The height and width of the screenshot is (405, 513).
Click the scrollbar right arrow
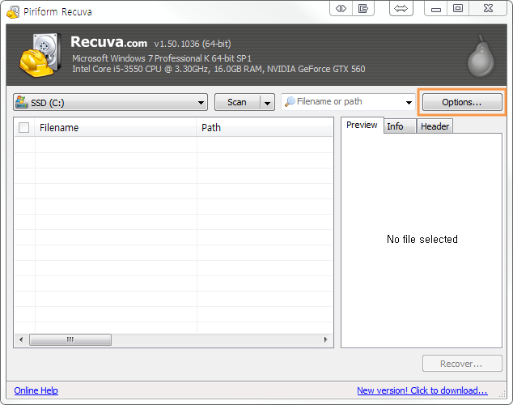[325, 339]
